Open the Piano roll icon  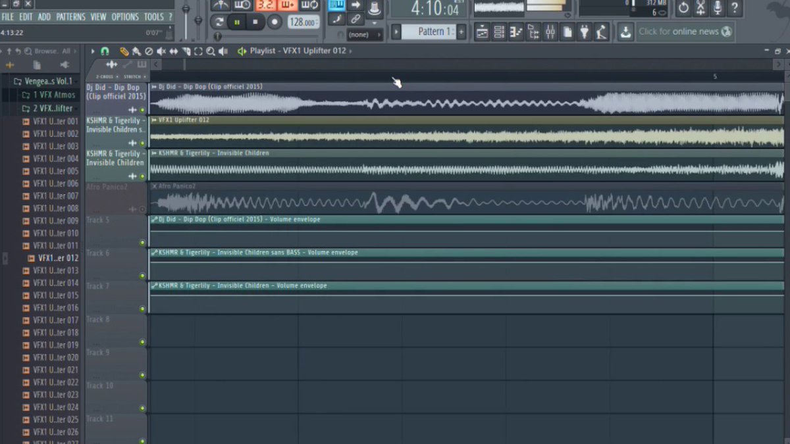[x=516, y=32]
